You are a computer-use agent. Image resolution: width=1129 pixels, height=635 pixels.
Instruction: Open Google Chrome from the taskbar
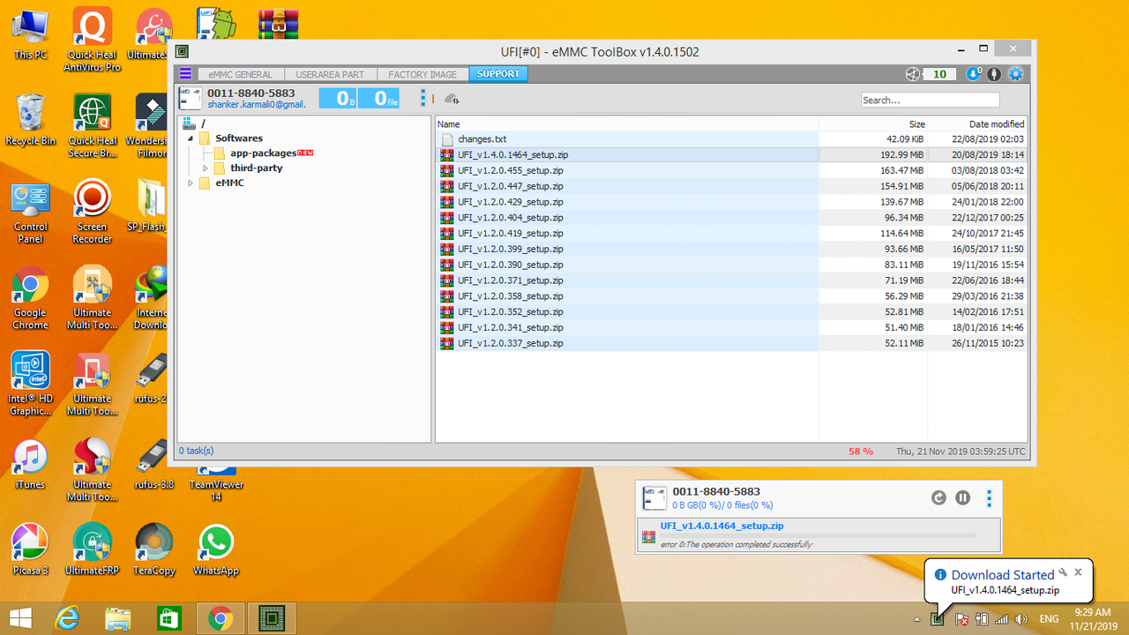(x=221, y=618)
